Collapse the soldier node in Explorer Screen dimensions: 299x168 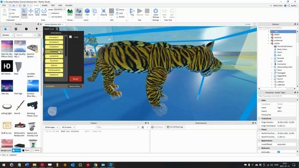[269, 43]
